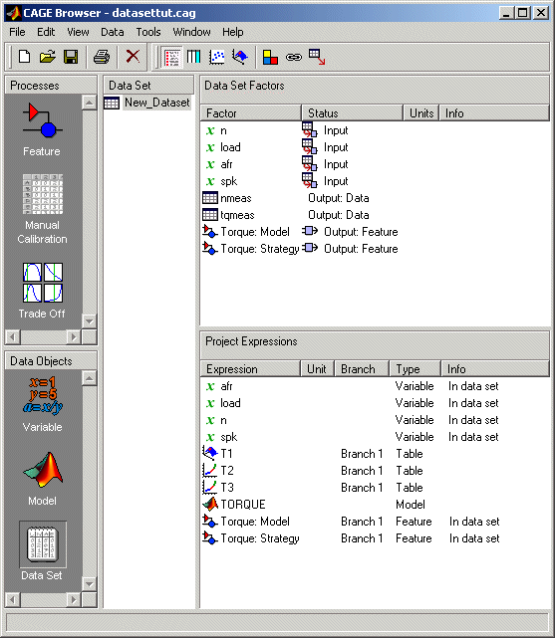
Task: Select the Trade Off process icon
Action: [43, 283]
